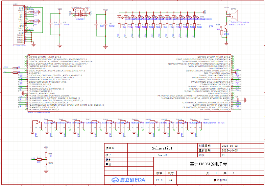Viewport: 265px width, 186px height.
Task: Click the SW16 power switch symbol
Action: coord(80,13)
